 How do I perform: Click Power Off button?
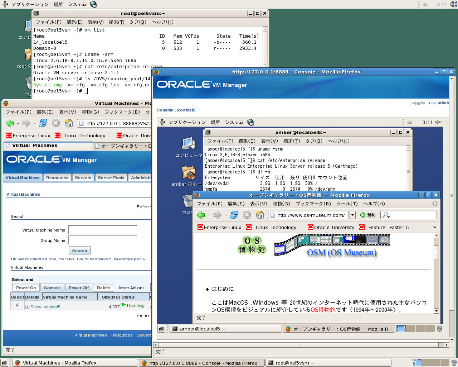(79, 288)
